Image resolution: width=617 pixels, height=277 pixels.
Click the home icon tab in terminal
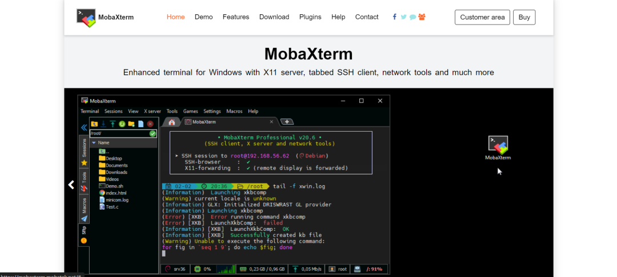click(x=171, y=122)
